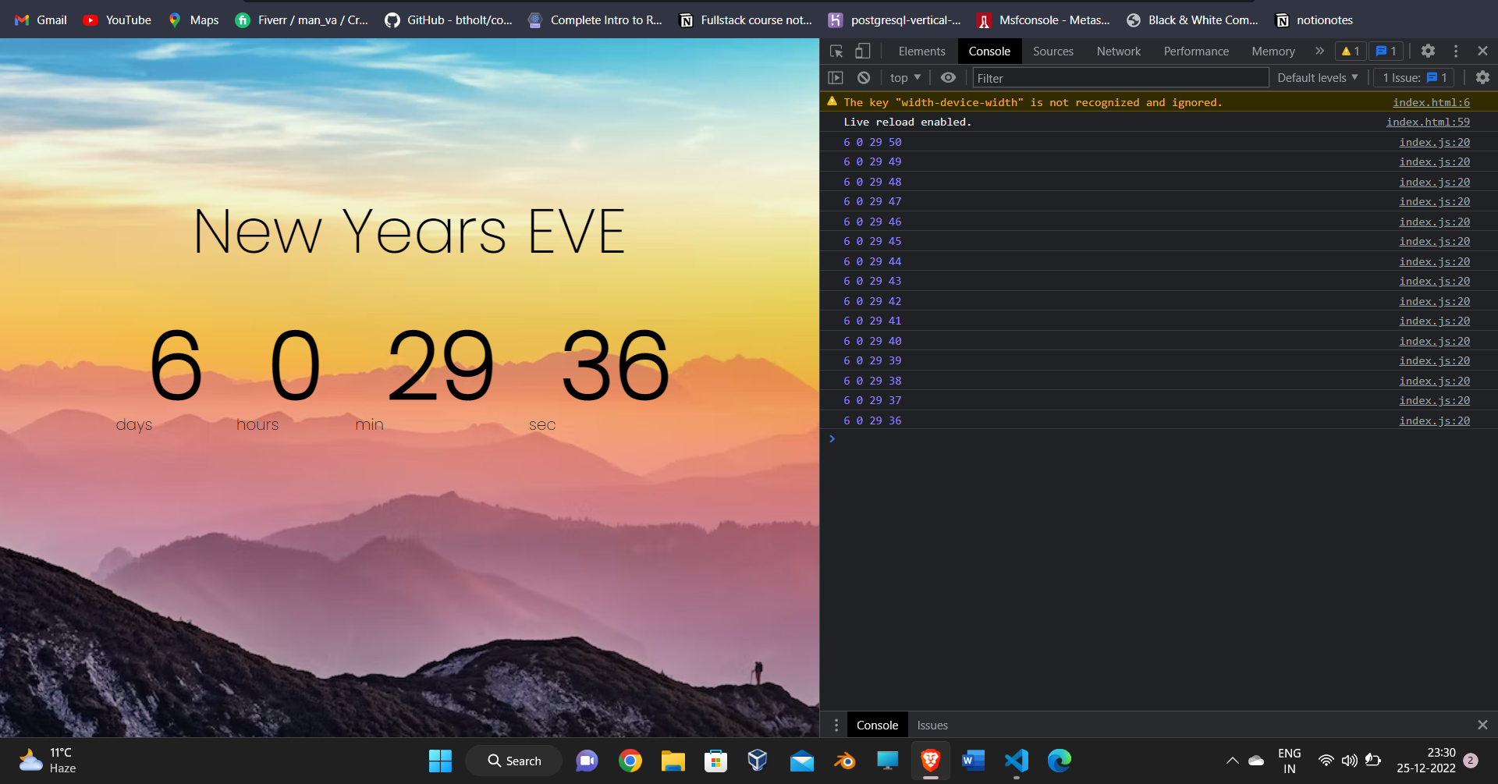Image resolution: width=1498 pixels, height=784 pixels.
Task: Open the GitHub bookmark
Action: [449, 20]
